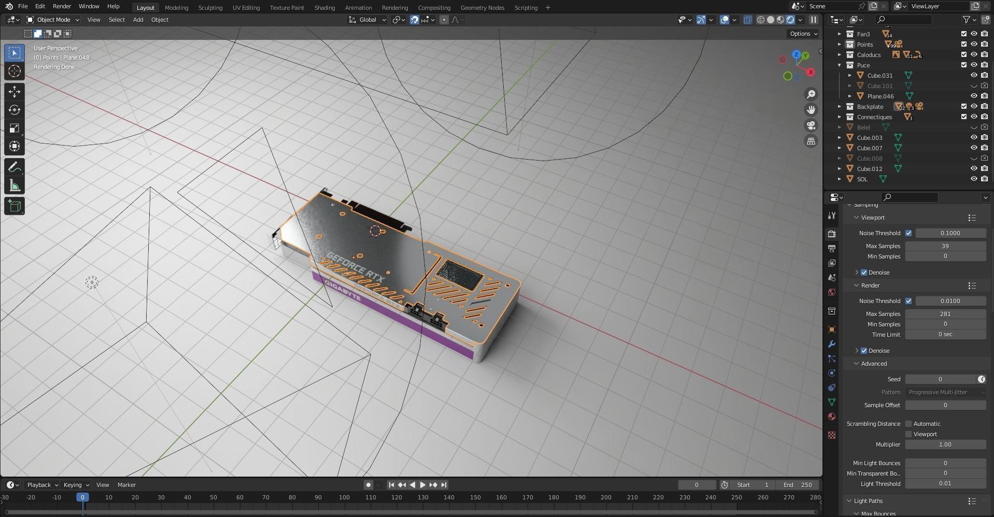Open the View Layer properties tab
Screen dimensions: 994x517
832,263
